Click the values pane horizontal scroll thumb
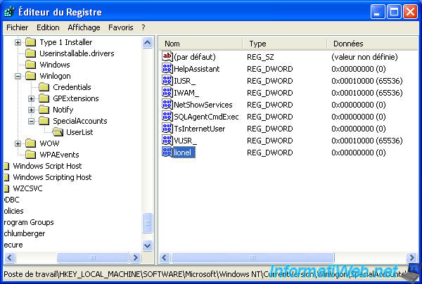The width and height of the screenshot is (422, 284). (x=252, y=258)
